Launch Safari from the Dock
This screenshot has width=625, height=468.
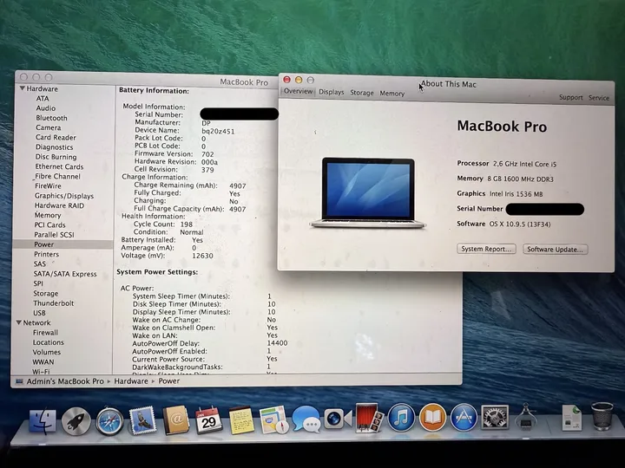tap(109, 420)
